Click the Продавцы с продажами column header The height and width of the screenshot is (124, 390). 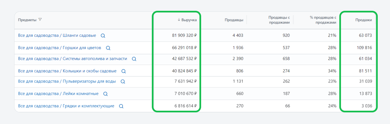279,20
